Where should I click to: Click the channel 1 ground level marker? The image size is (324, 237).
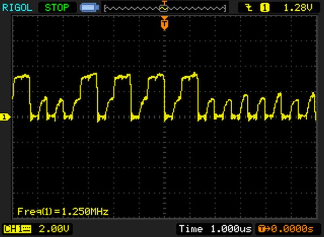4,117
